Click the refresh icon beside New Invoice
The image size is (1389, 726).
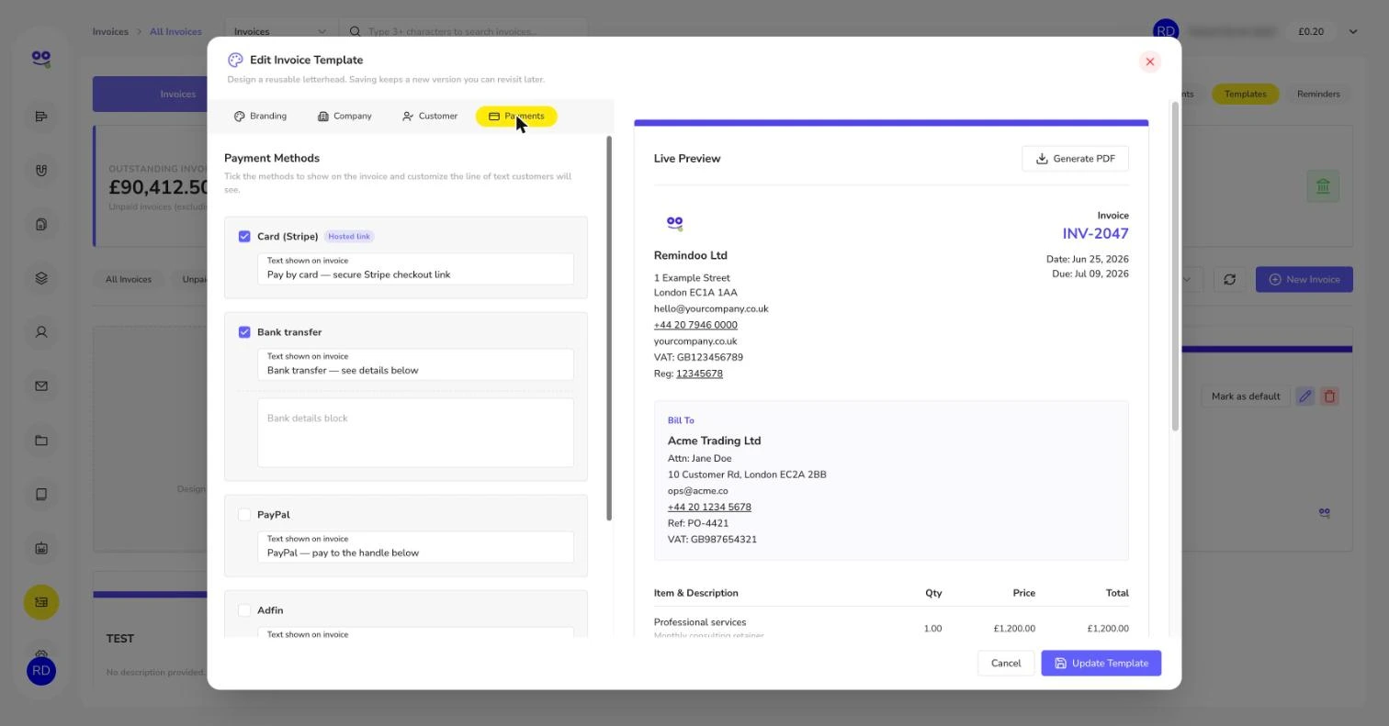pyautogui.click(x=1229, y=279)
